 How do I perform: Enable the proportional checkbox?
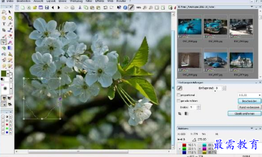(179, 95)
